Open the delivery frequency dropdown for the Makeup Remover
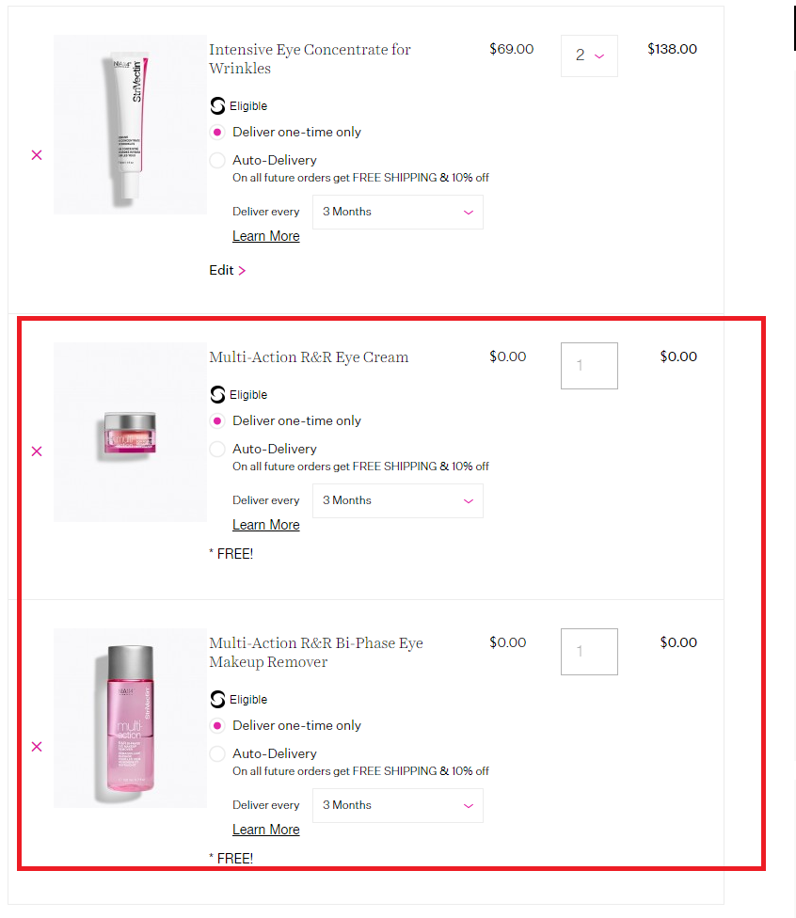The image size is (796, 918). (397, 805)
